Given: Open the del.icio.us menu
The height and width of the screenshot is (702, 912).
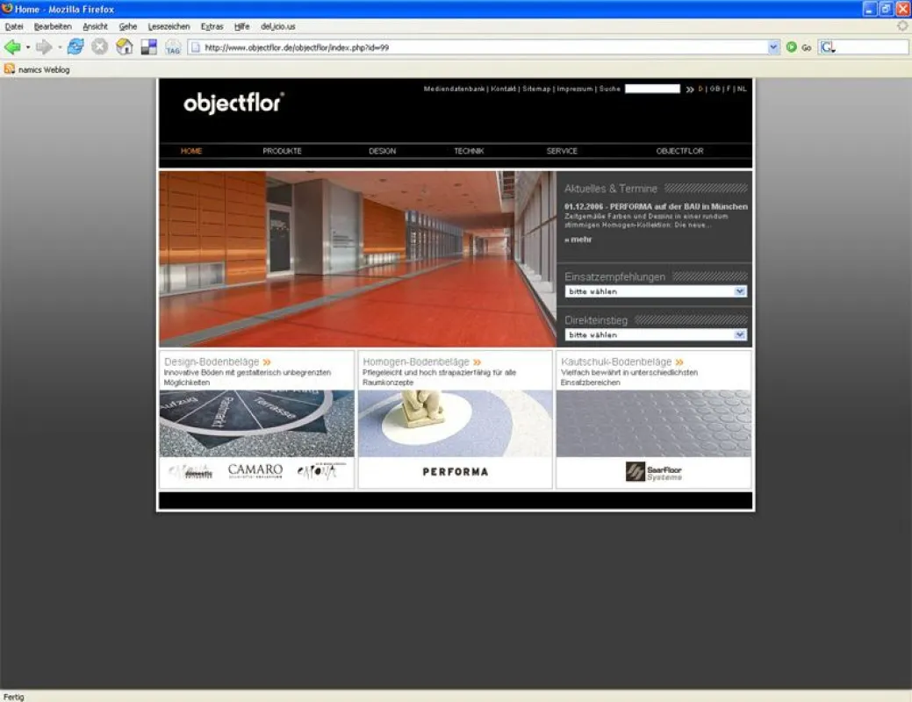Looking at the screenshot, I should tap(278, 26).
